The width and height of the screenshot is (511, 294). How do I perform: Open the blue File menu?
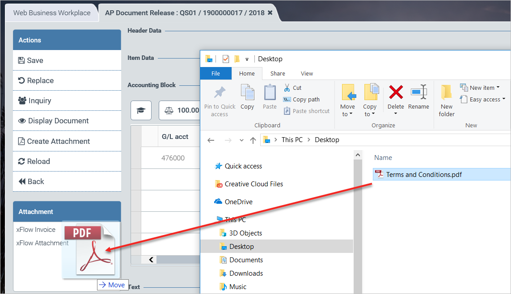(x=215, y=73)
